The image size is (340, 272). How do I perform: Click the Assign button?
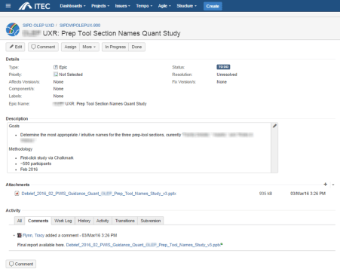click(x=70, y=47)
